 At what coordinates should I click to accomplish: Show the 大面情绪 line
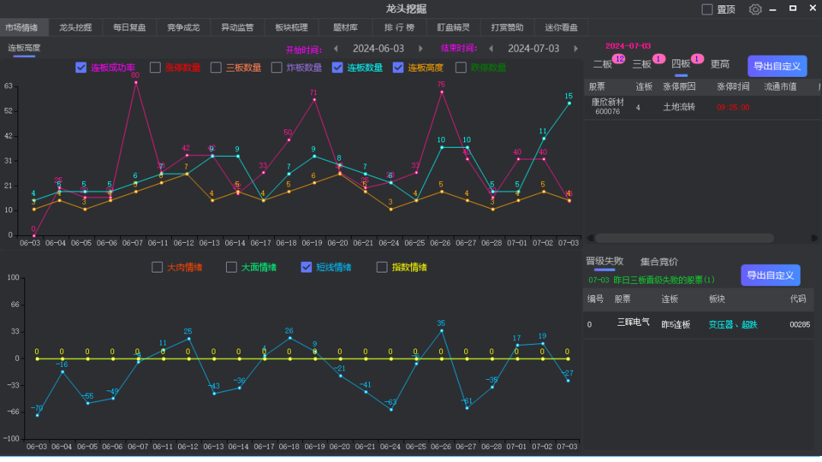(231, 267)
